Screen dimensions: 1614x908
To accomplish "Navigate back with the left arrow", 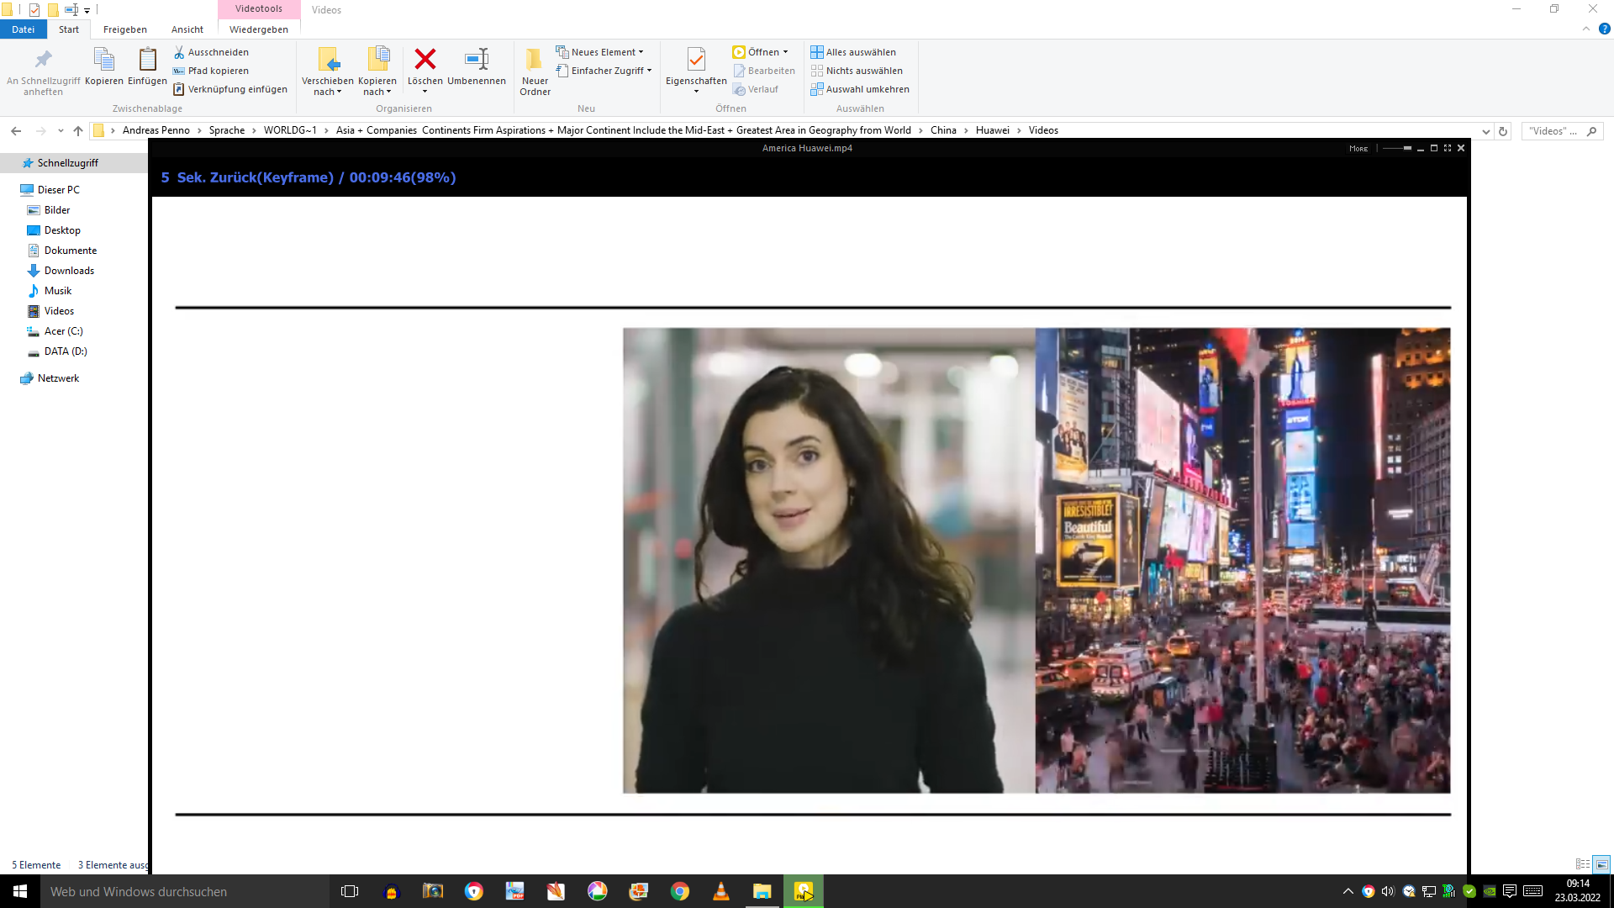I will (16, 131).
